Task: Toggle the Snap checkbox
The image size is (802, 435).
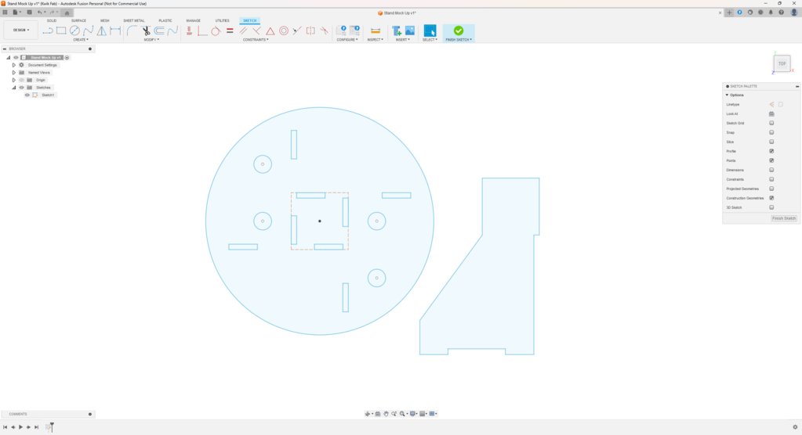Action: (771, 132)
